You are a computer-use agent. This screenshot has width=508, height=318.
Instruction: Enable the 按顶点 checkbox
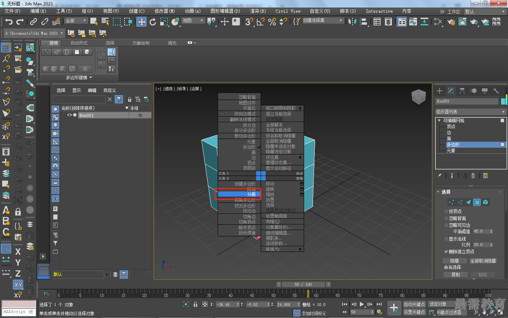446,211
